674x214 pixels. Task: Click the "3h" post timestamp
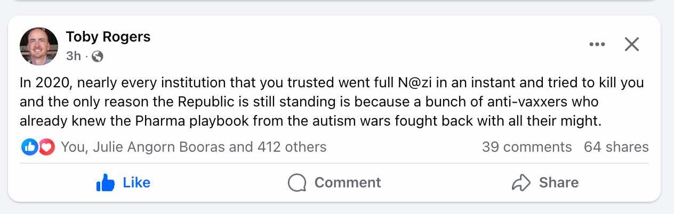[x=74, y=56]
